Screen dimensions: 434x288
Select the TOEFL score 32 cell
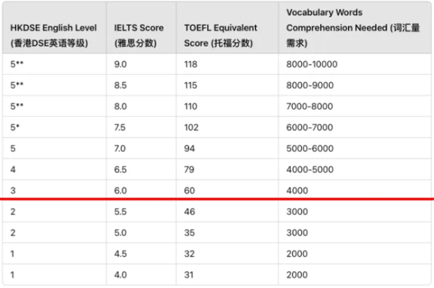pos(189,254)
